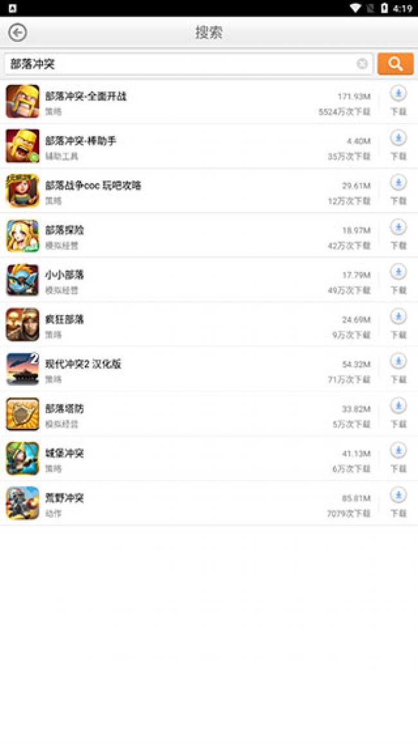Image resolution: width=418 pixels, height=744 pixels.
Task: Select the 部落塔防 result title
Action: (64, 408)
